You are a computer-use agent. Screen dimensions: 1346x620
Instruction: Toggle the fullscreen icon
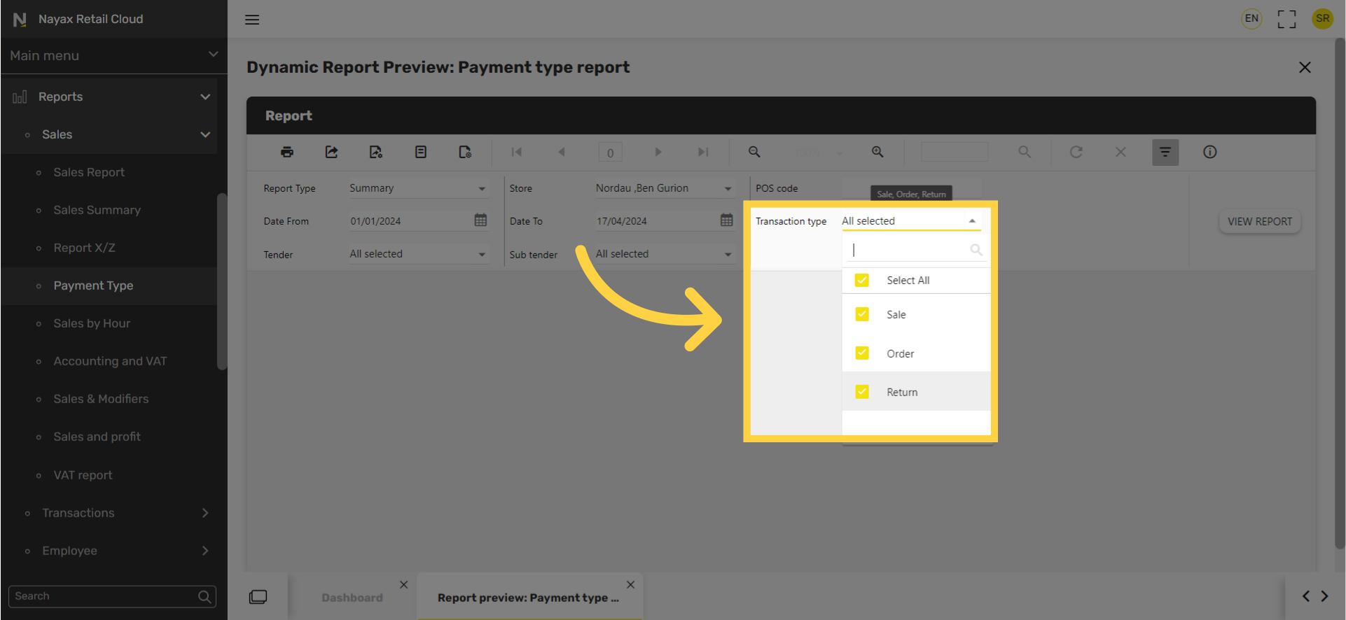[1286, 19]
